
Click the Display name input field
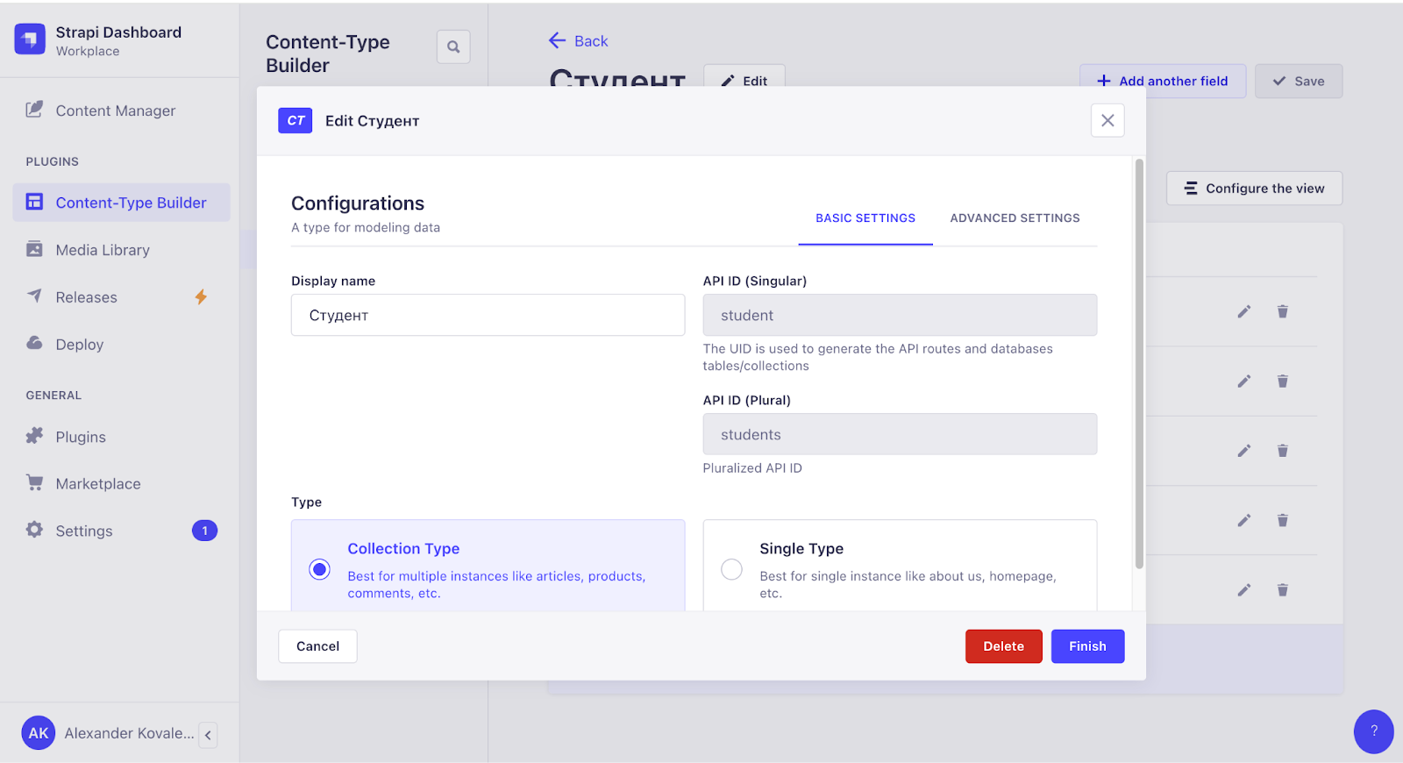(x=488, y=315)
